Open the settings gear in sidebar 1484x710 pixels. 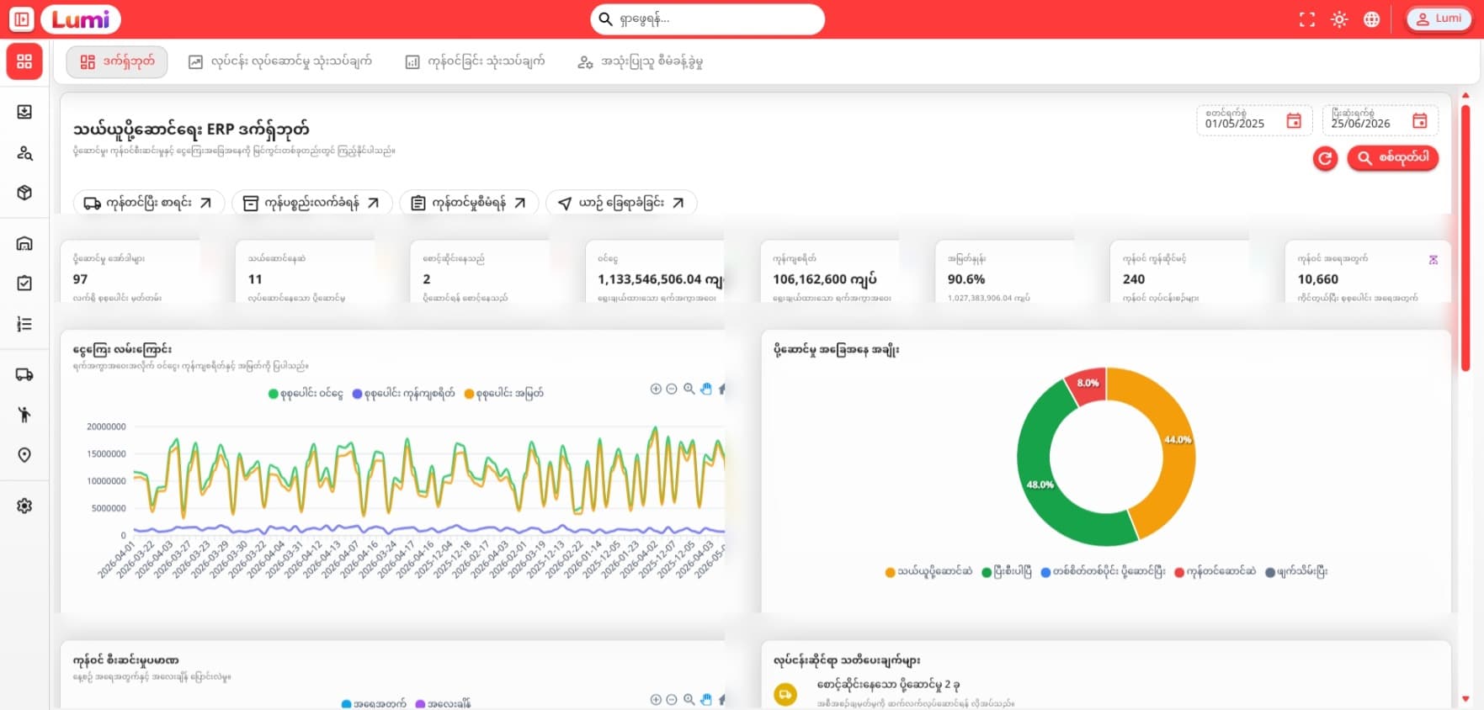(24, 506)
